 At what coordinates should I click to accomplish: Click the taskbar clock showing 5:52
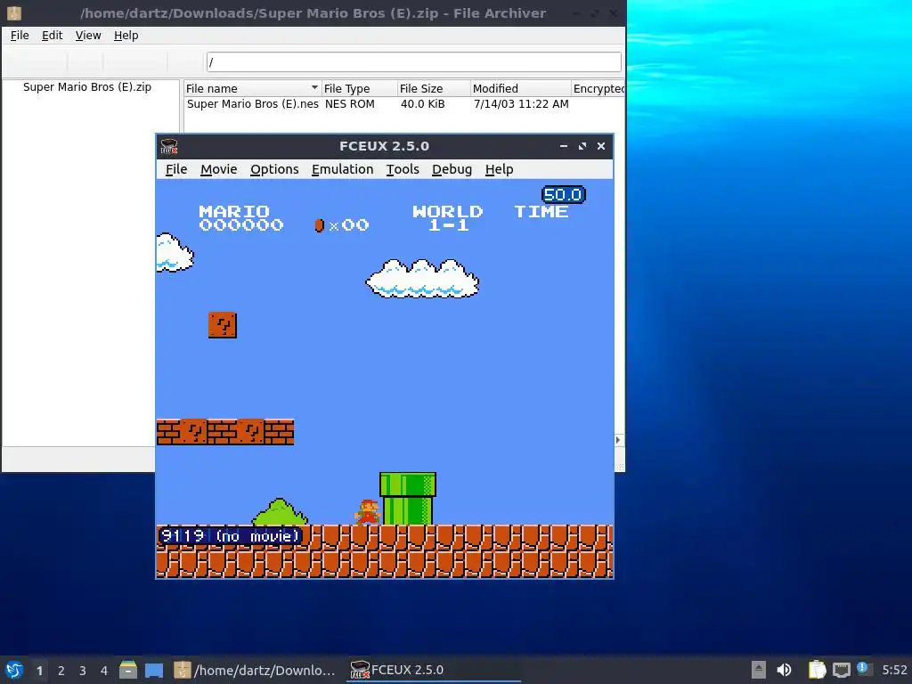[894, 670]
